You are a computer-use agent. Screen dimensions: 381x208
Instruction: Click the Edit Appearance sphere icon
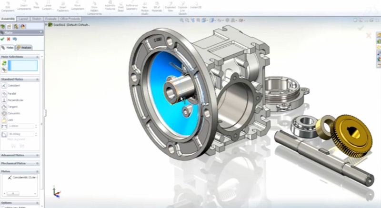coord(228,20)
